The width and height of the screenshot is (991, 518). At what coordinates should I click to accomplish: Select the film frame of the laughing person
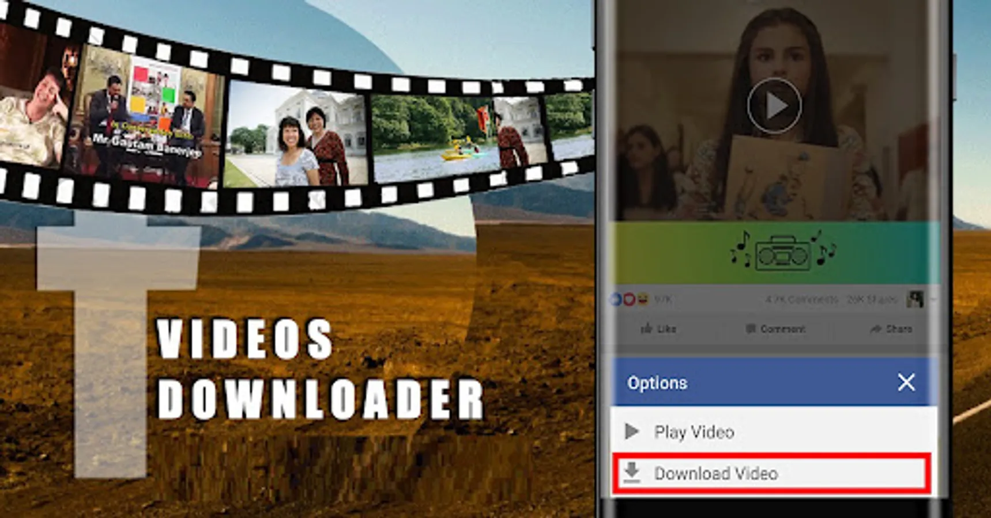pos(35,98)
